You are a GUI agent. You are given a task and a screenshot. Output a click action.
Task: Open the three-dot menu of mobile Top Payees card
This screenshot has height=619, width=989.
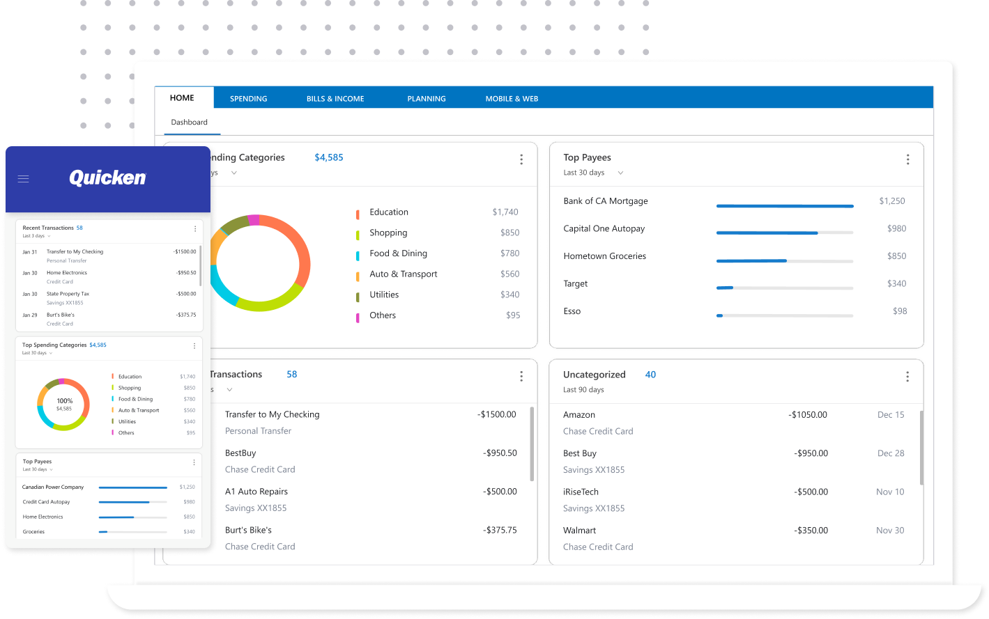point(194,462)
